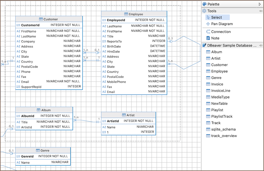264x171 pixels.
Task: Select Playlist in the palette list
Action: point(217,110)
